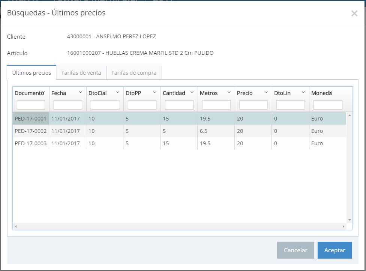Focus the Cantidad filter input

click(179, 105)
